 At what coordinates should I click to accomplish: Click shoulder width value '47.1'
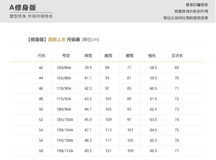click(x=88, y=130)
